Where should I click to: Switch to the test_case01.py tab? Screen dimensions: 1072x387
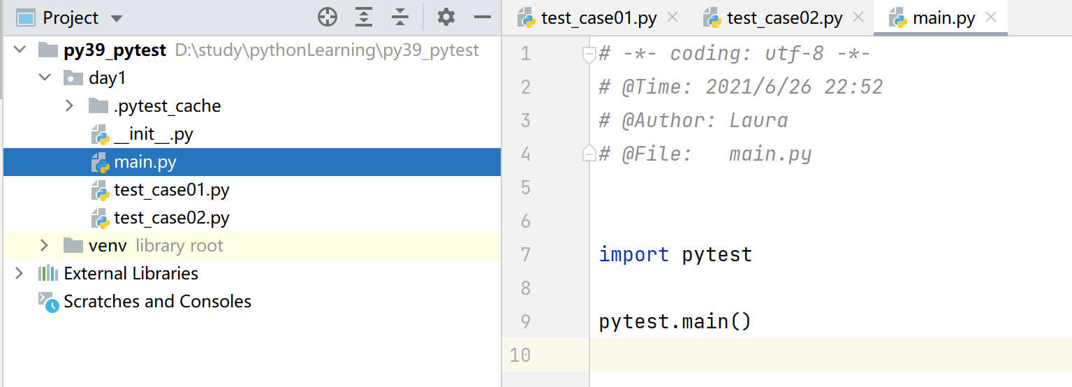(598, 18)
